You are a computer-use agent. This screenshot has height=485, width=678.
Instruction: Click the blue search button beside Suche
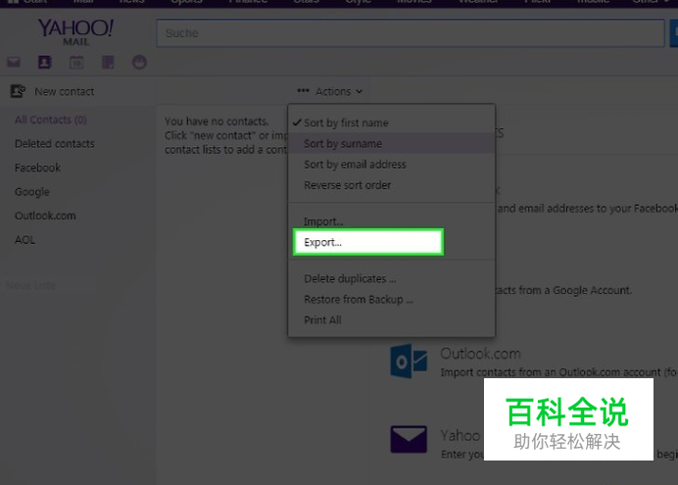[674, 33]
